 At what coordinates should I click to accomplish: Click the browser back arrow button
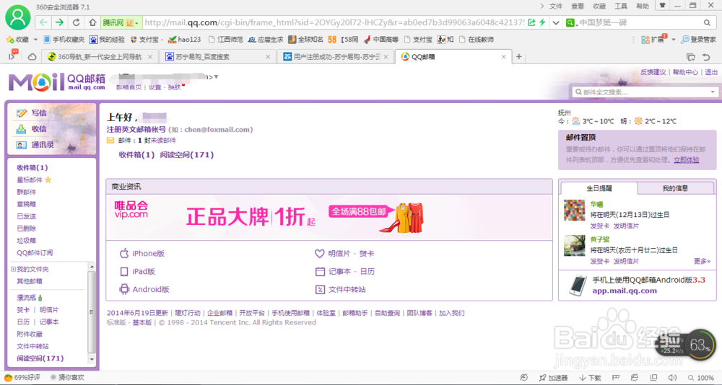[43, 22]
